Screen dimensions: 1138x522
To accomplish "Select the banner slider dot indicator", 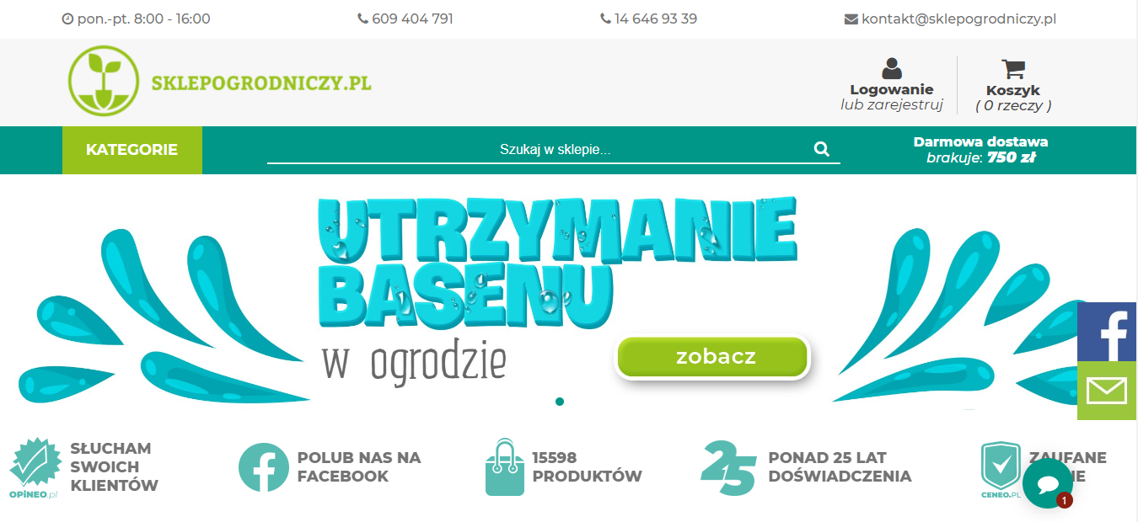I will [560, 402].
